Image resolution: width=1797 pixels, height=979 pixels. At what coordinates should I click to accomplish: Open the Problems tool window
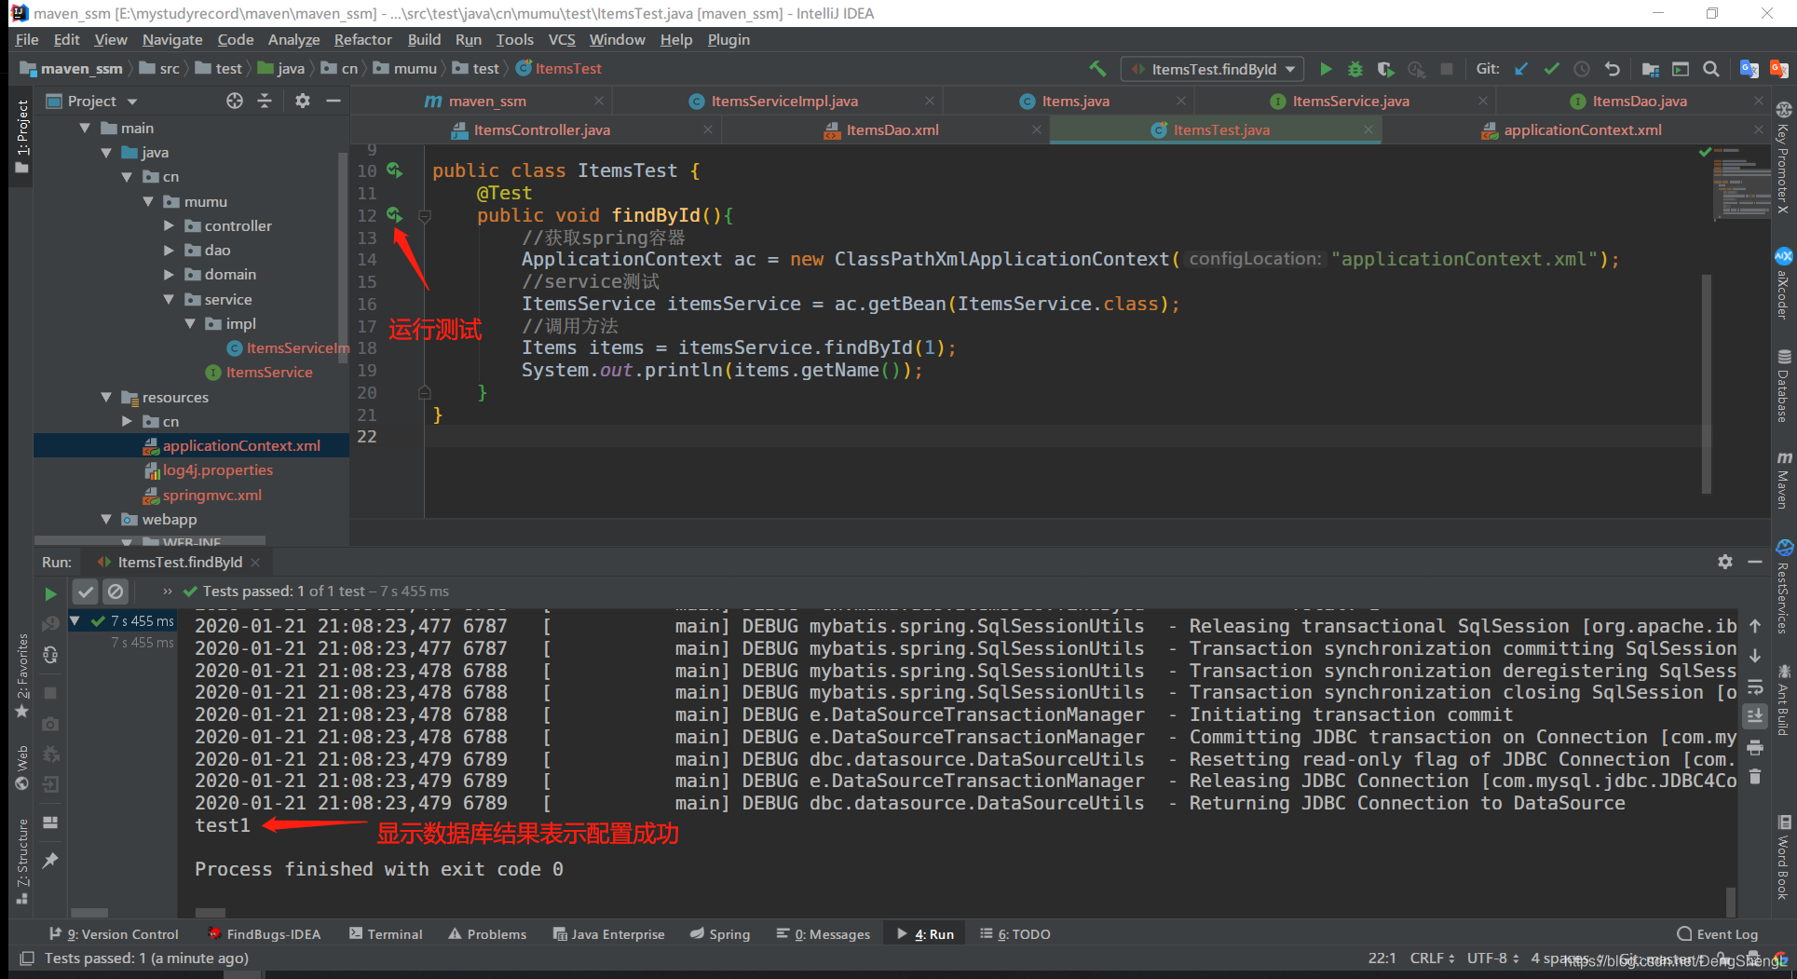point(487,933)
